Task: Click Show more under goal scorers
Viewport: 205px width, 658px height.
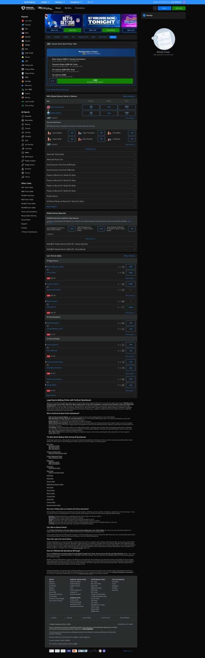Action: pos(91,149)
